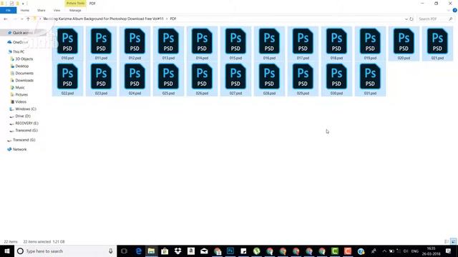Select the 031.psd file icon
Viewport: 458px width, 257px height.
coord(370,76)
